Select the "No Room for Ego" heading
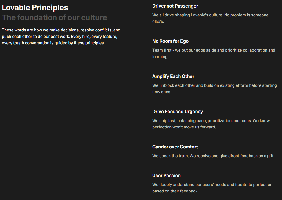The width and height of the screenshot is (282, 200). [x=170, y=41]
